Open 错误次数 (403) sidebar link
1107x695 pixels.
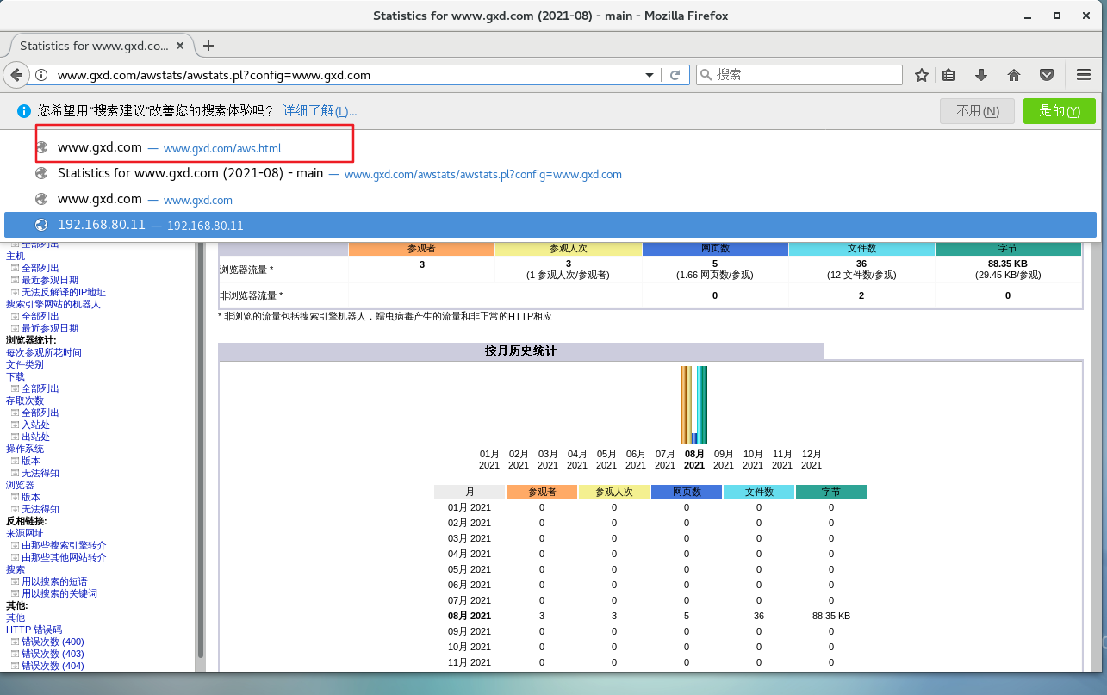(53, 654)
